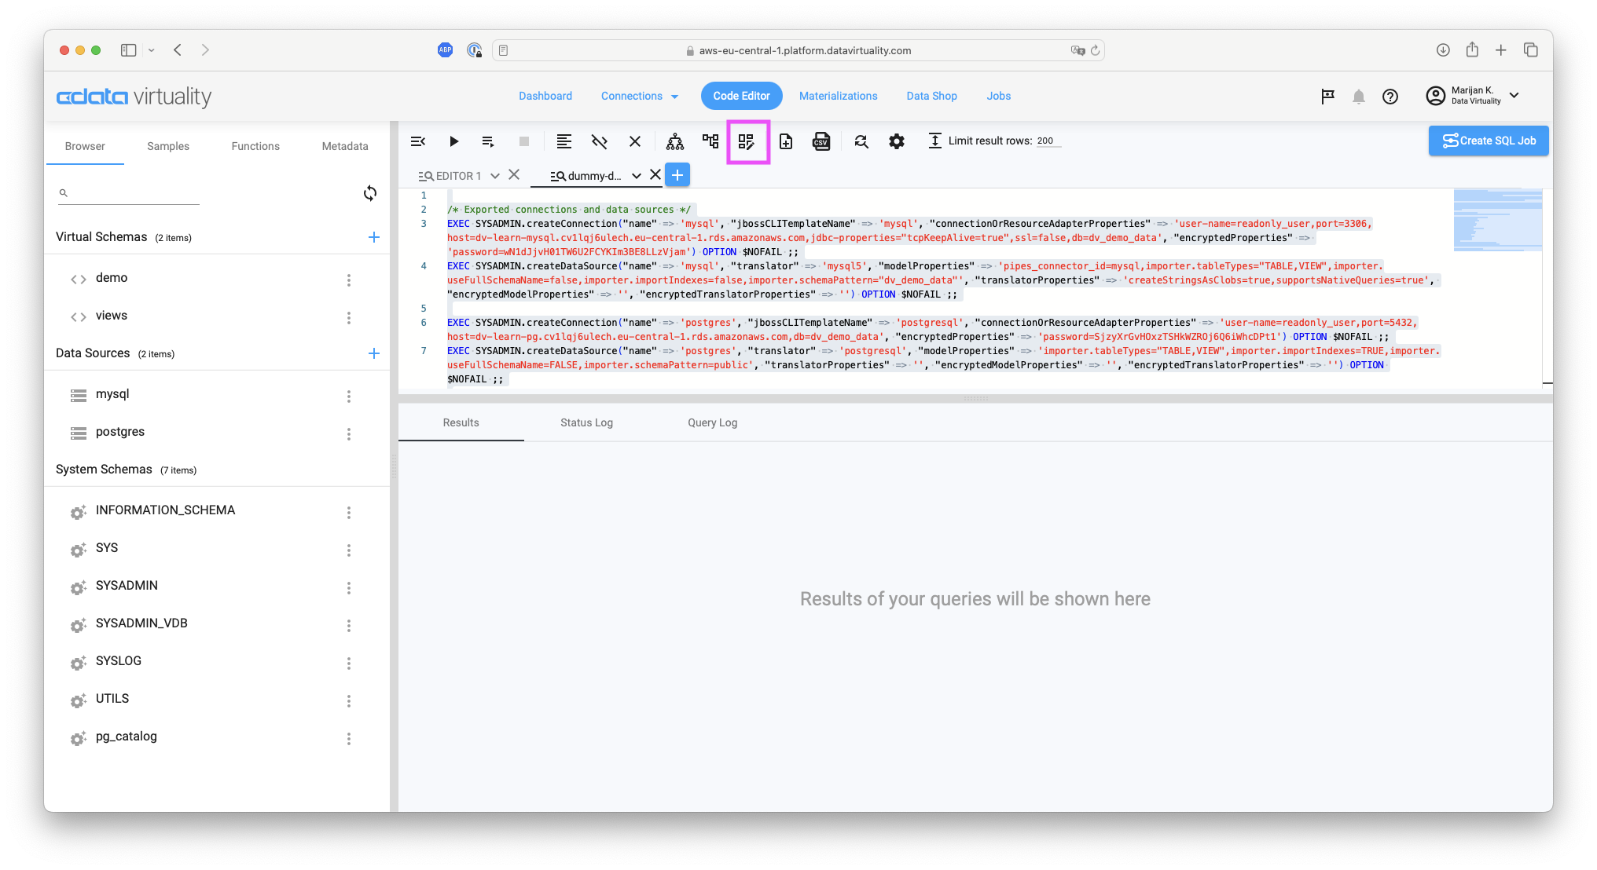Click the highlighted query plan icon
The width and height of the screenshot is (1597, 870).
click(747, 142)
